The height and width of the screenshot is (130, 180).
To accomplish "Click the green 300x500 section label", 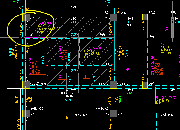I will 130,93.
